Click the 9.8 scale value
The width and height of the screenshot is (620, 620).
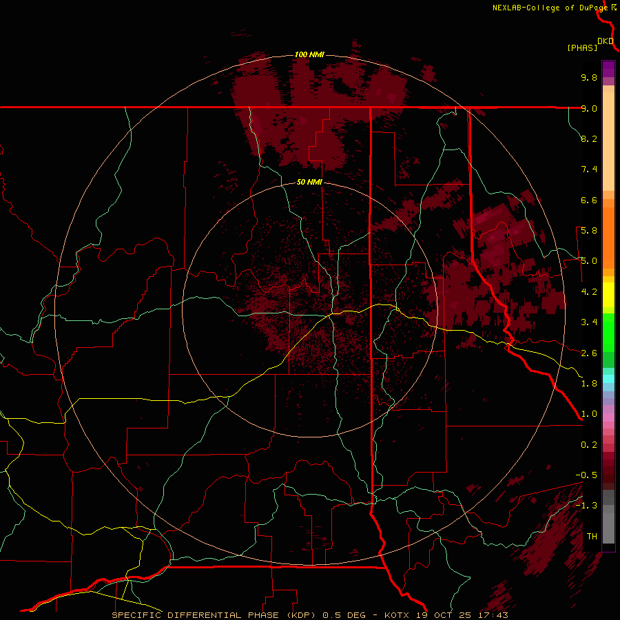pyautogui.click(x=589, y=77)
